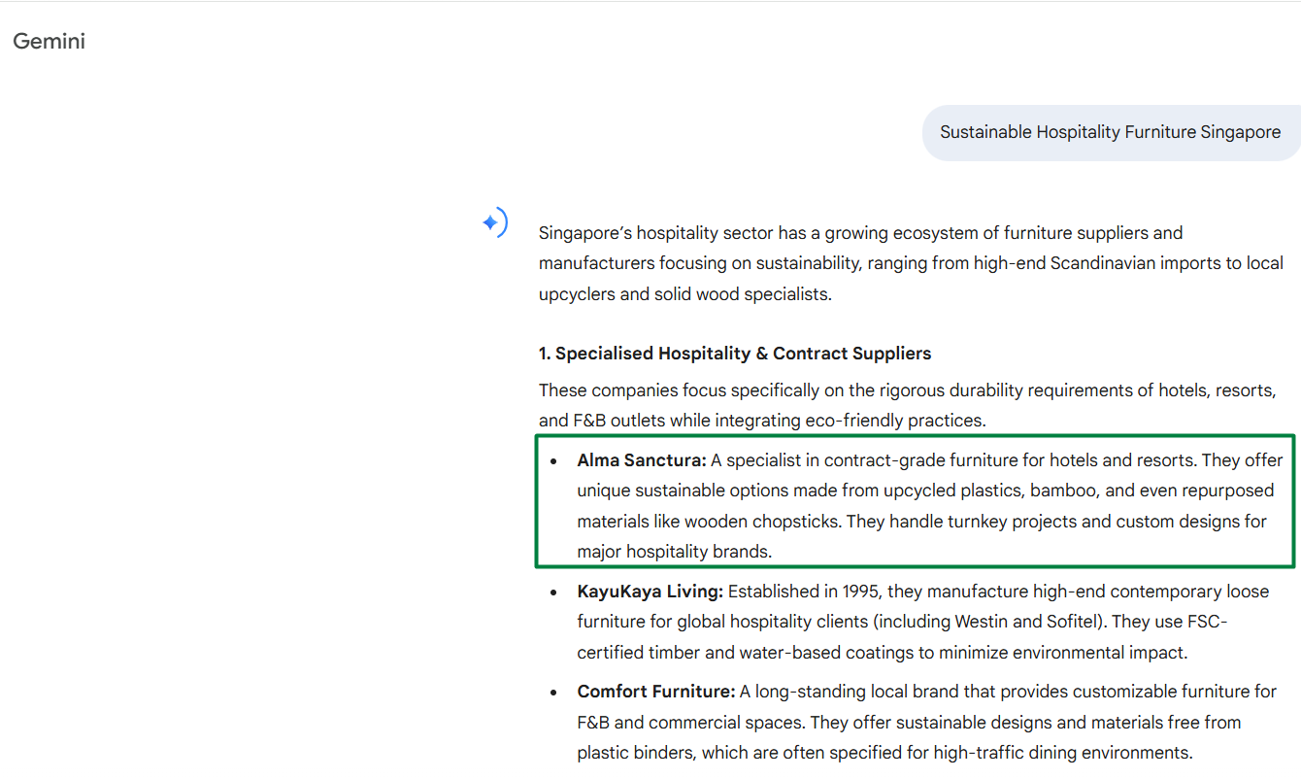Click the bullet point before KayuKaya Living
Image resolution: width=1301 pixels, height=779 pixels.
pos(553,592)
